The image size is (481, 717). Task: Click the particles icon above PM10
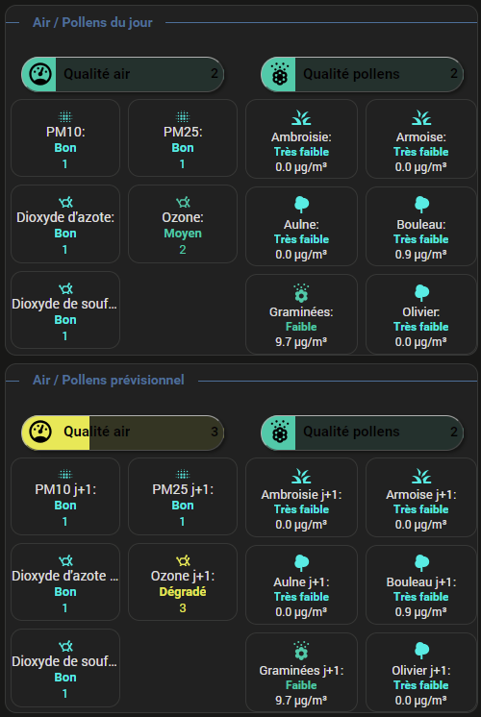point(65,116)
